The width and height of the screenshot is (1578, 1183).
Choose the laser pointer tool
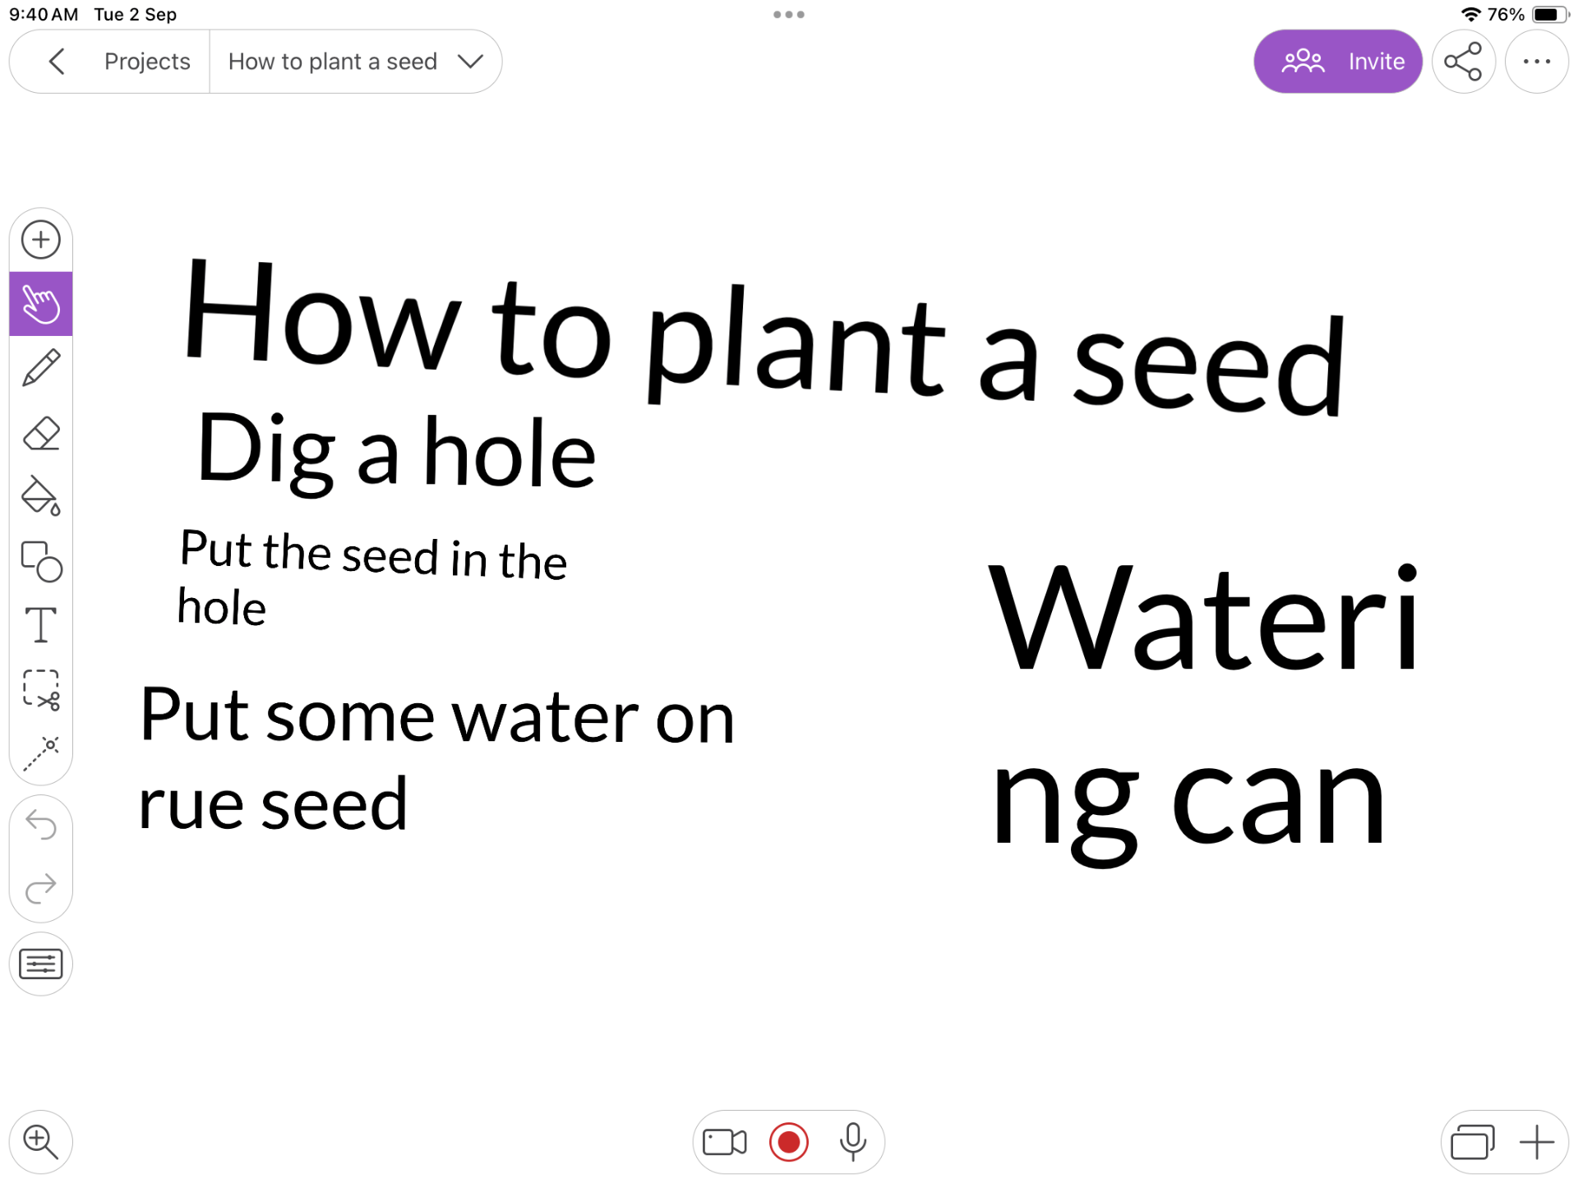(x=41, y=753)
